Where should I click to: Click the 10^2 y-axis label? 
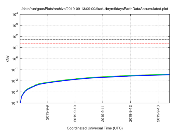tap(15, 37)
